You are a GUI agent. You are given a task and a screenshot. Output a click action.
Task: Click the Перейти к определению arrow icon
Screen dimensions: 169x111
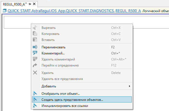click(35, 65)
